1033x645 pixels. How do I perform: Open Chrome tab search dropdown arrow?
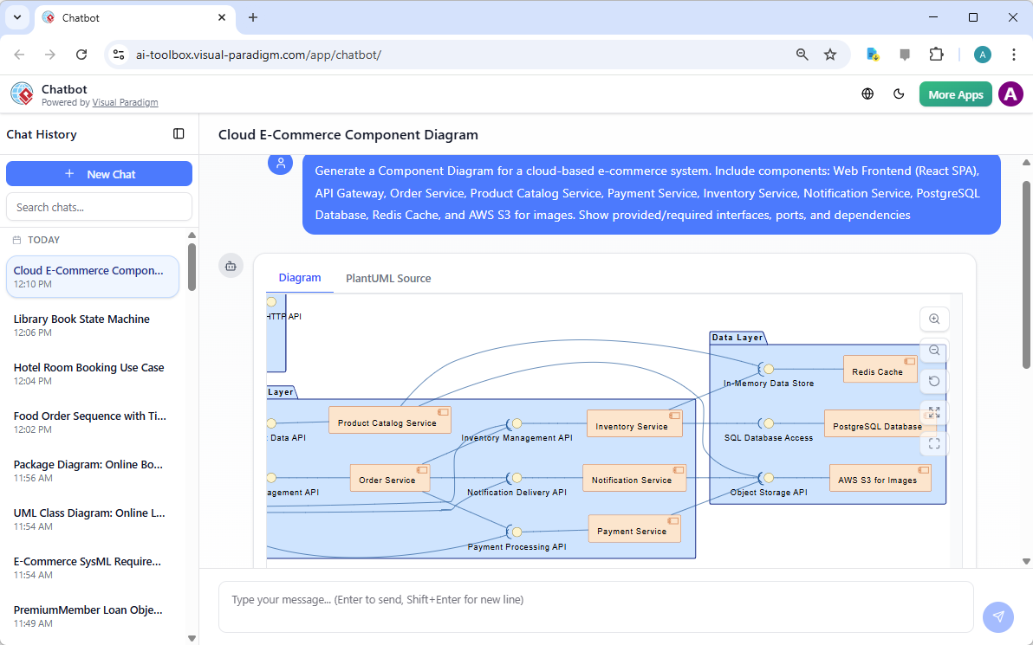coord(16,17)
